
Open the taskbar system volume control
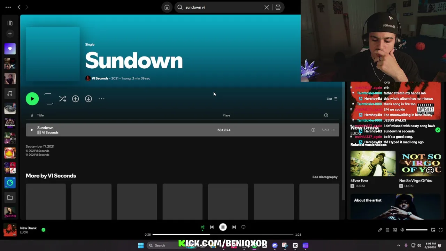coord(419,245)
